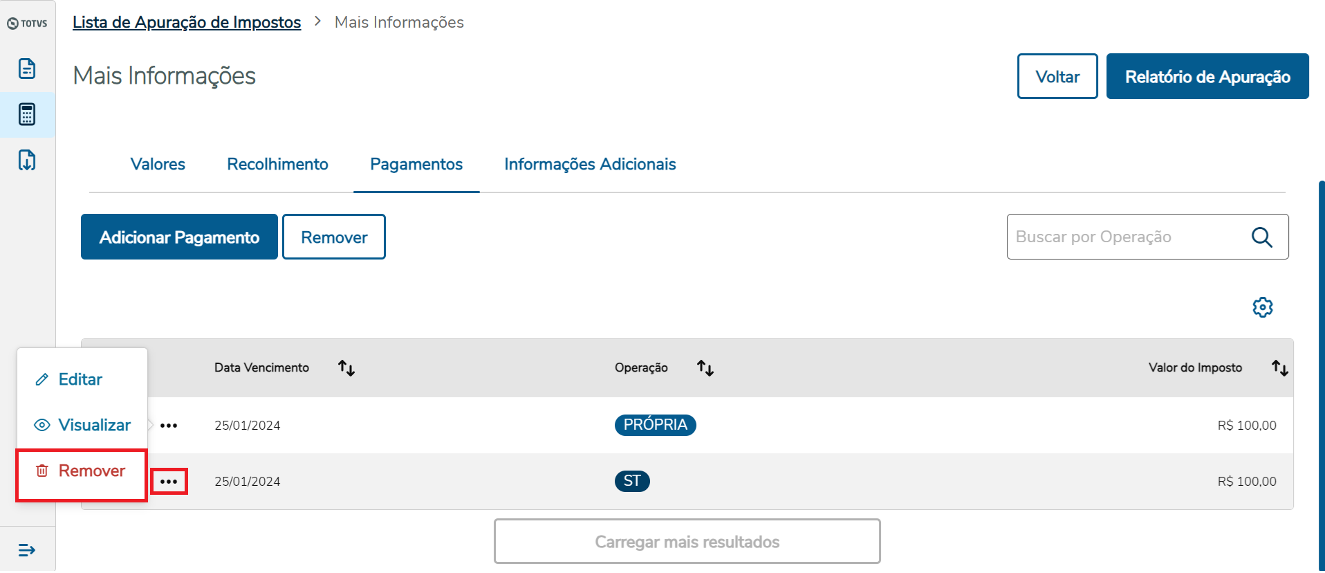Focus the Buscar por Operação search field

(x=1127, y=237)
